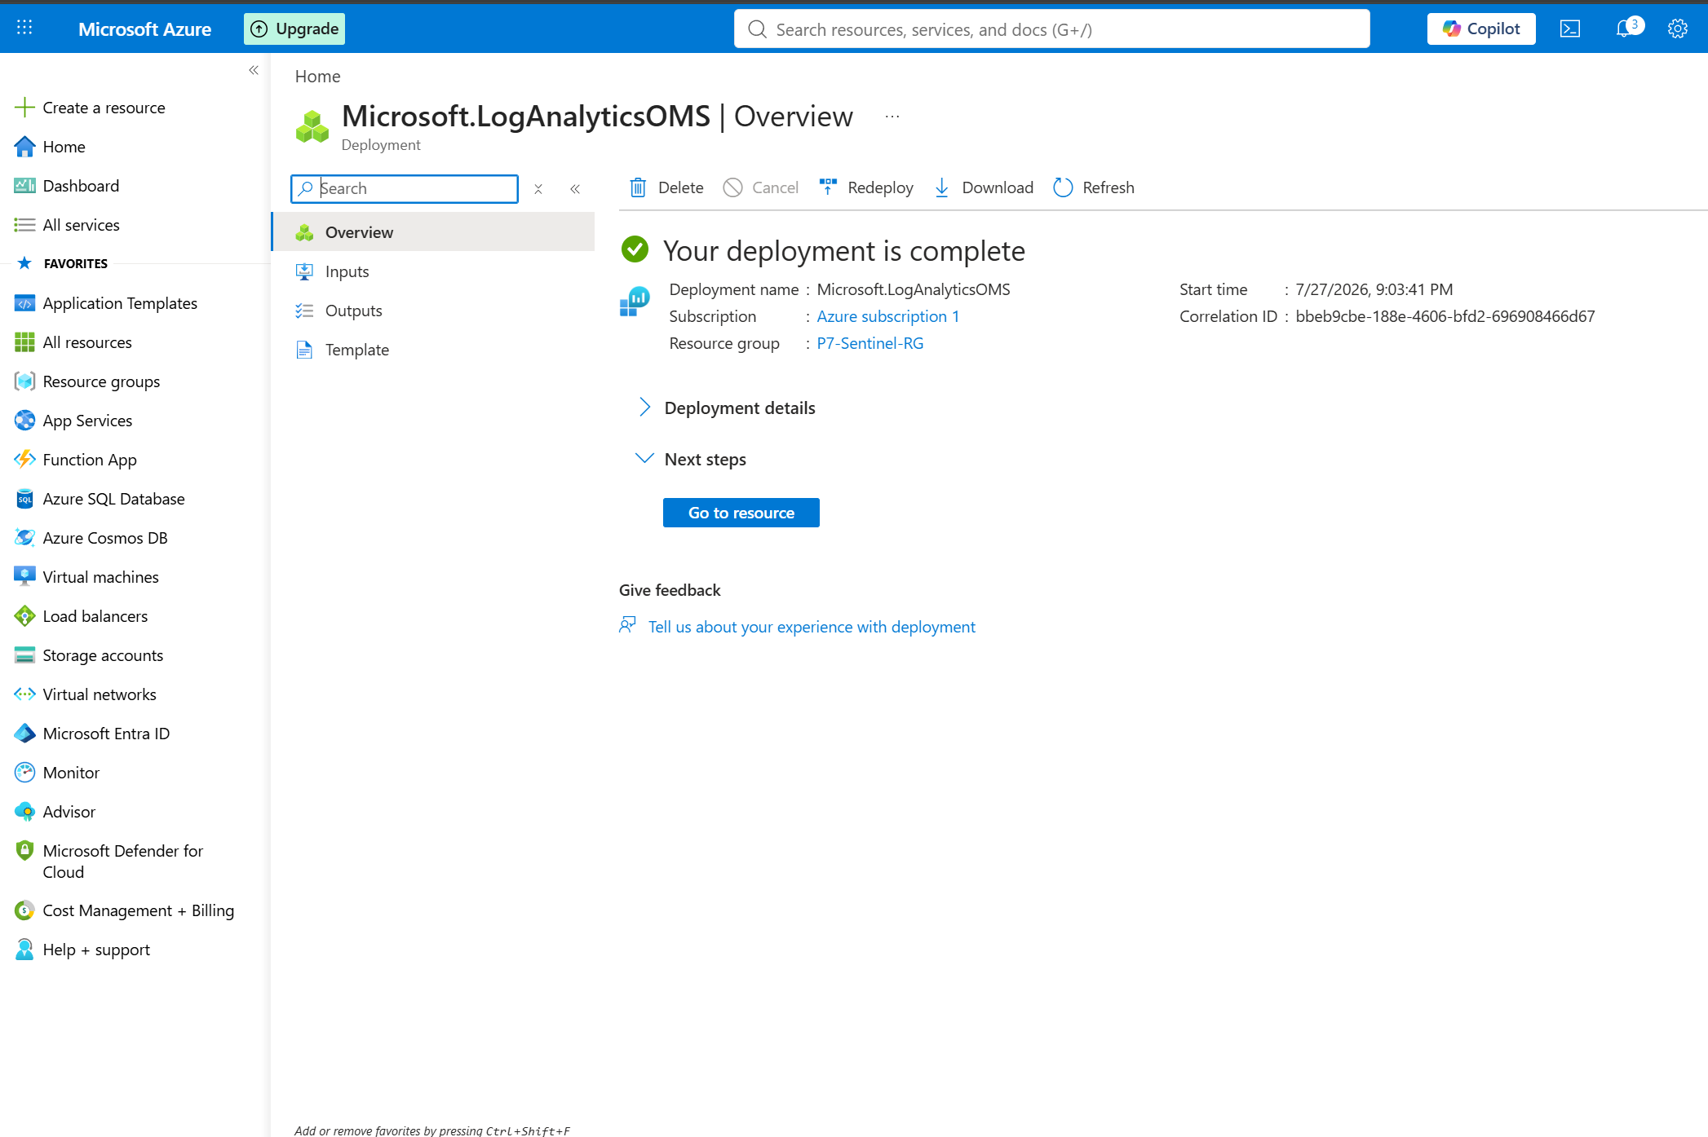
Task: Open the P7-Sentinel-RG resource group link
Action: click(x=869, y=343)
